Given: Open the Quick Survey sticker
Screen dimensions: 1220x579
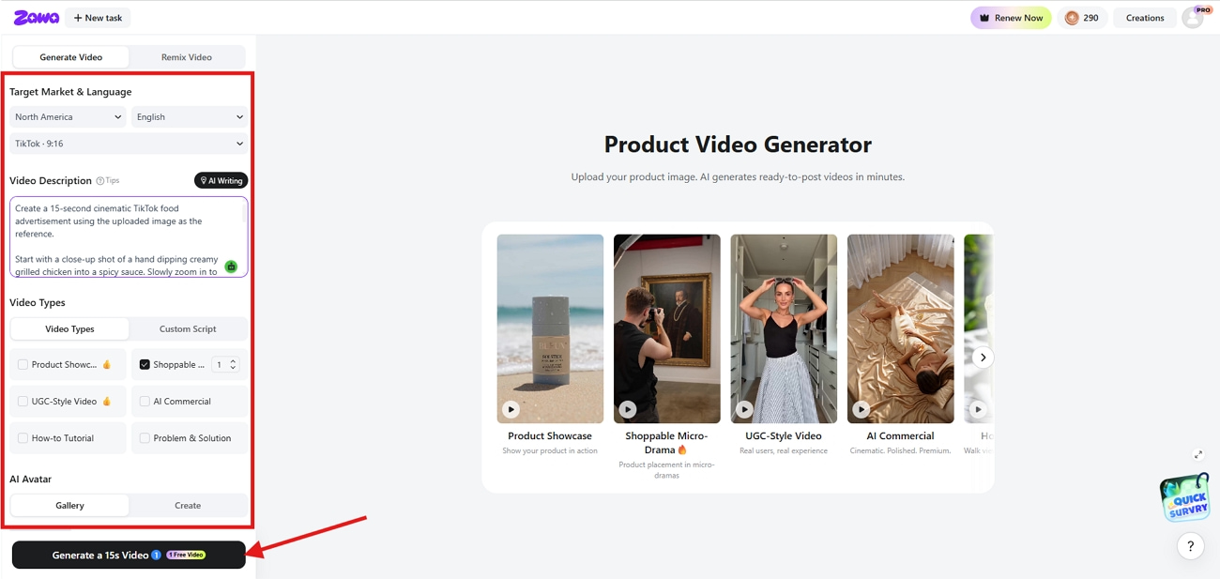Looking at the screenshot, I should point(1185,497).
